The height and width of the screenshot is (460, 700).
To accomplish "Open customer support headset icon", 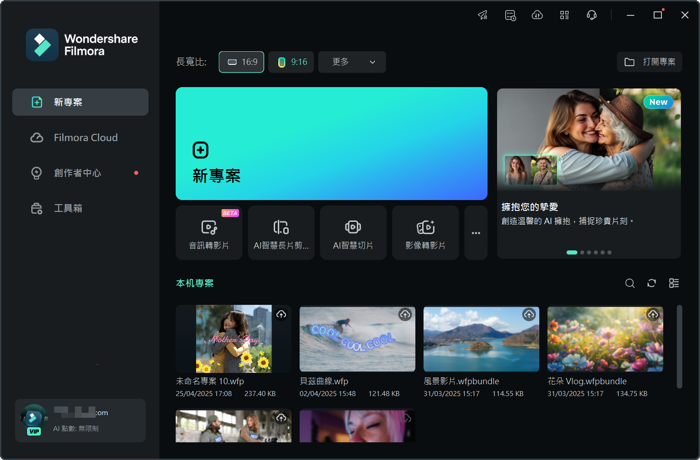I will click(x=591, y=15).
